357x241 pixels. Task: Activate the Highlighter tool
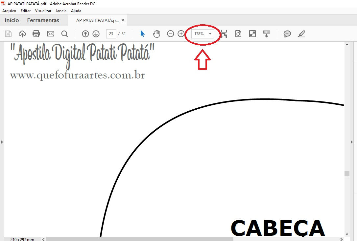pos(301,33)
